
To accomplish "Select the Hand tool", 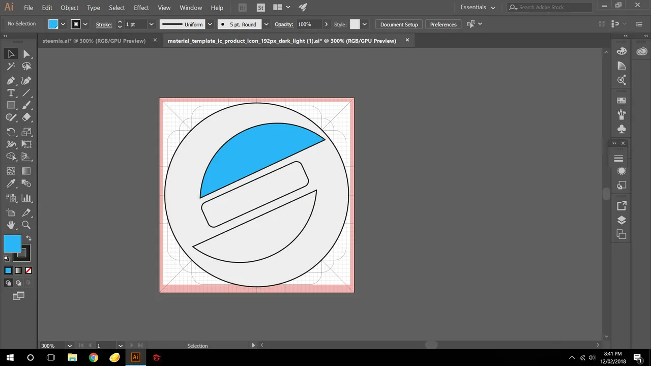I will pos(11,225).
